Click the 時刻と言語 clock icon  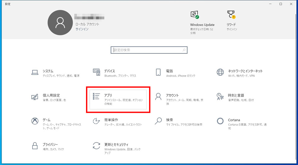[x=220, y=97]
